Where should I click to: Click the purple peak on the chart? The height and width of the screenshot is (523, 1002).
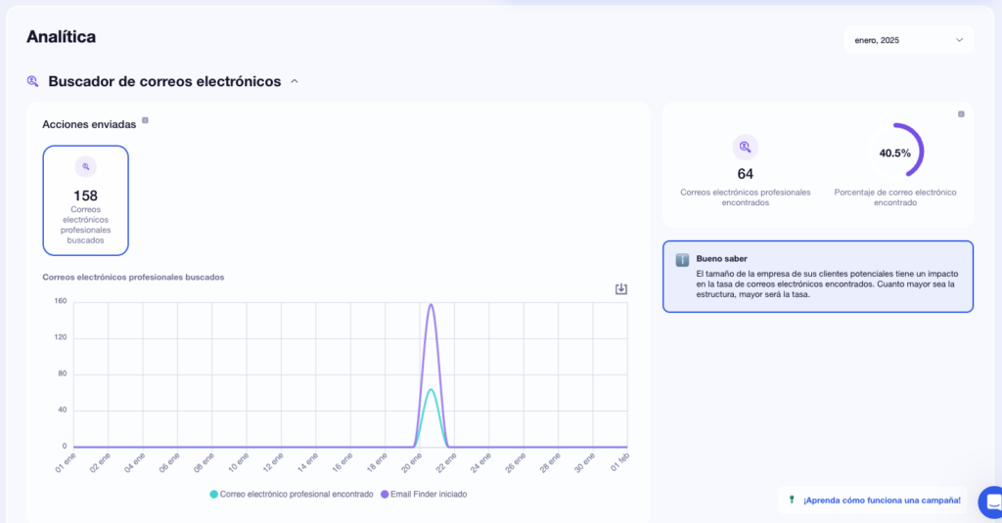(431, 305)
